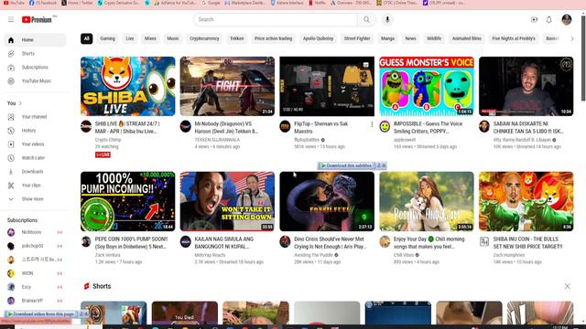Image resolution: width=586 pixels, height=329 pixels.
Task: Click the search magnifier button
Action: (x=366, y=19)
